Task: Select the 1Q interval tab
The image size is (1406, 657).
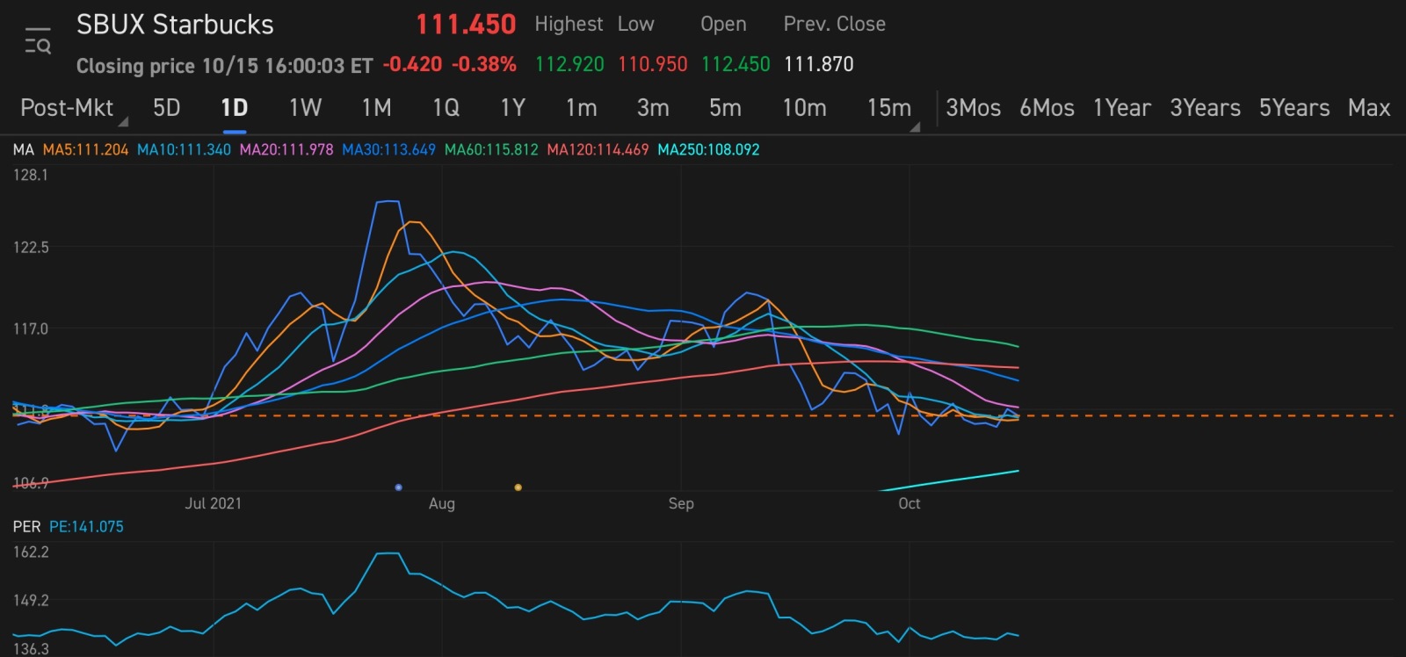Action: [x=446, y=108]
